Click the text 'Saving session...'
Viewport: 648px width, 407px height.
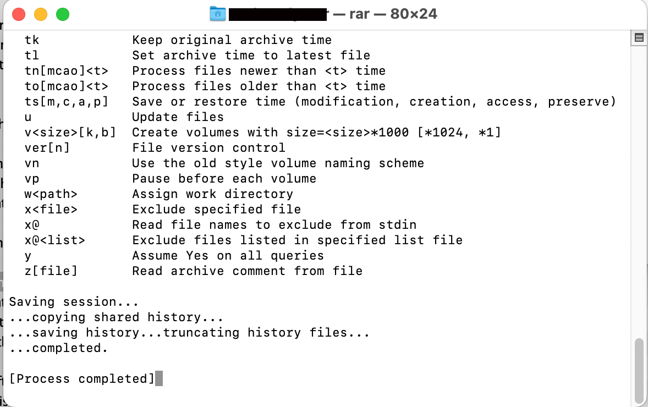70,301
